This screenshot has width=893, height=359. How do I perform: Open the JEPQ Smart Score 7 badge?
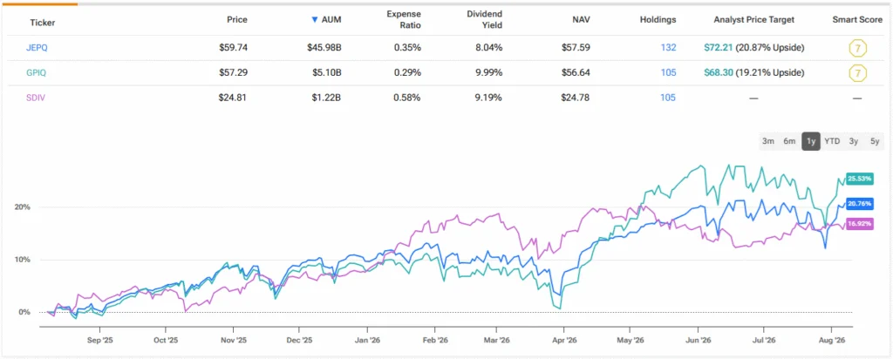[857, 48]
